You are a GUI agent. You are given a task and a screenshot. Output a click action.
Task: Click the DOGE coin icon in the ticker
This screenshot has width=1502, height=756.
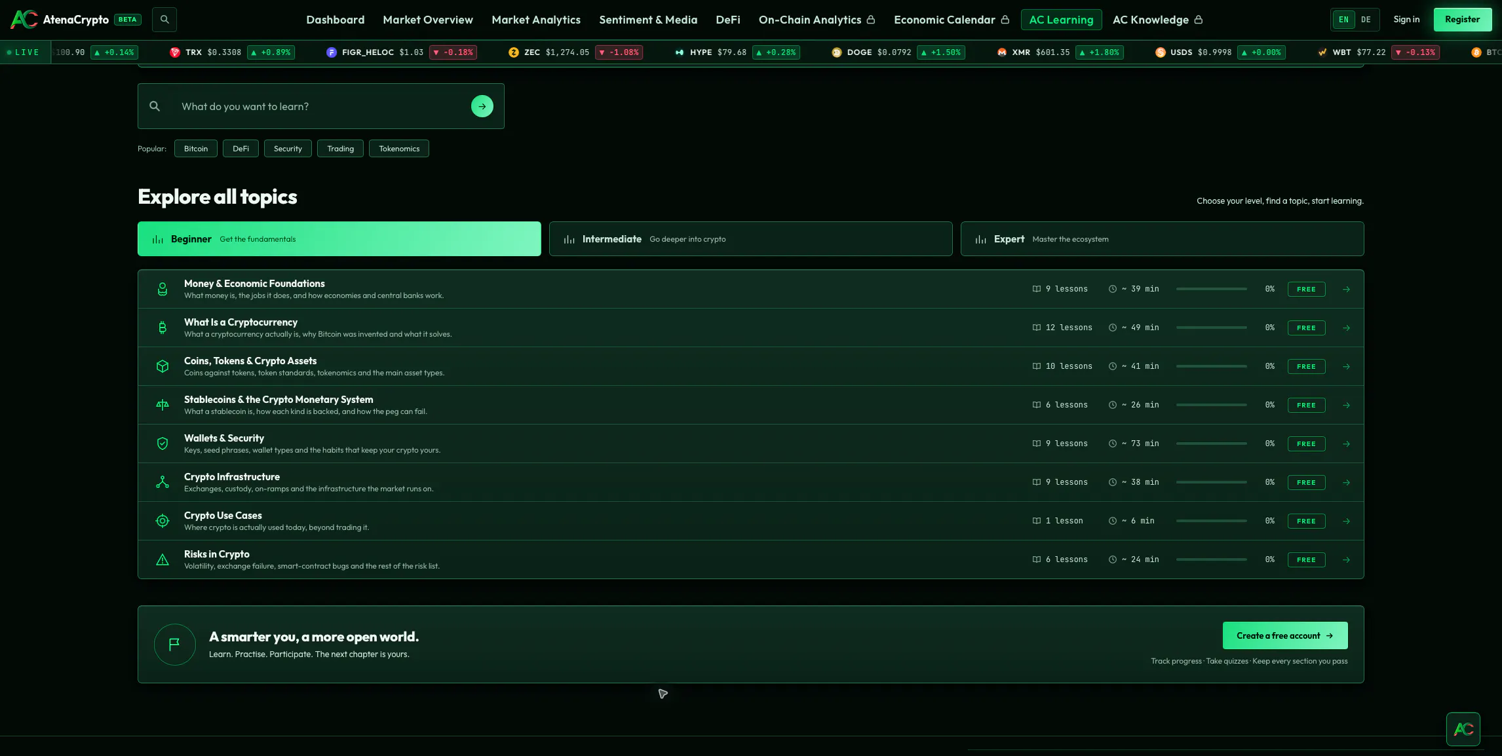pyautogui.click(x=837, y=52)
